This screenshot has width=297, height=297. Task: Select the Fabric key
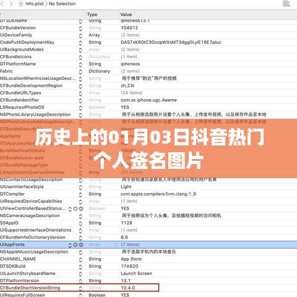click(x=6, y=71)
